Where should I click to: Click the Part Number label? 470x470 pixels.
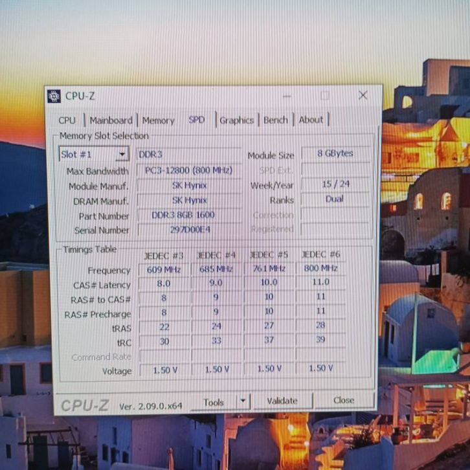point(104,216)
